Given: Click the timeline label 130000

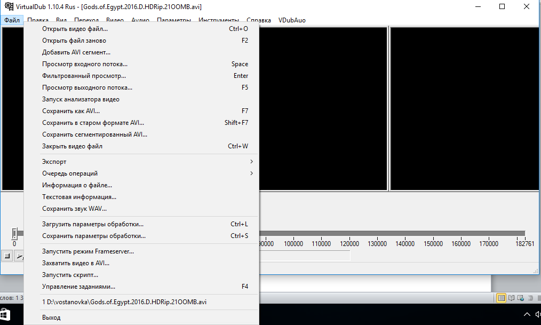Looking at the screenshot, I should pyautogui.click(x=377, y=243).
